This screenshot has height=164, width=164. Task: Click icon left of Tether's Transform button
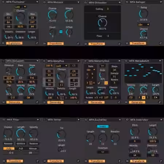pyautogui.click(x=44, y=161)
